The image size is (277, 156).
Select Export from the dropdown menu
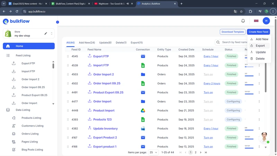[260, 46]
